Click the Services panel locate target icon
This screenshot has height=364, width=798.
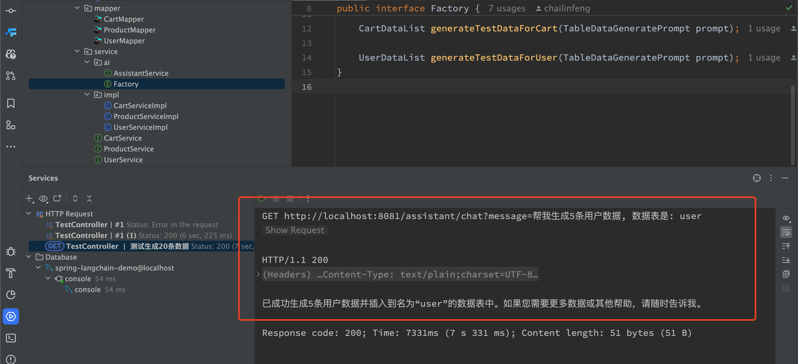tap(757, 178)
